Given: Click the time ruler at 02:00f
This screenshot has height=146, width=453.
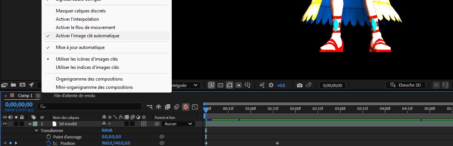Looking at the screenshot, I should click(x=295, y=108).
